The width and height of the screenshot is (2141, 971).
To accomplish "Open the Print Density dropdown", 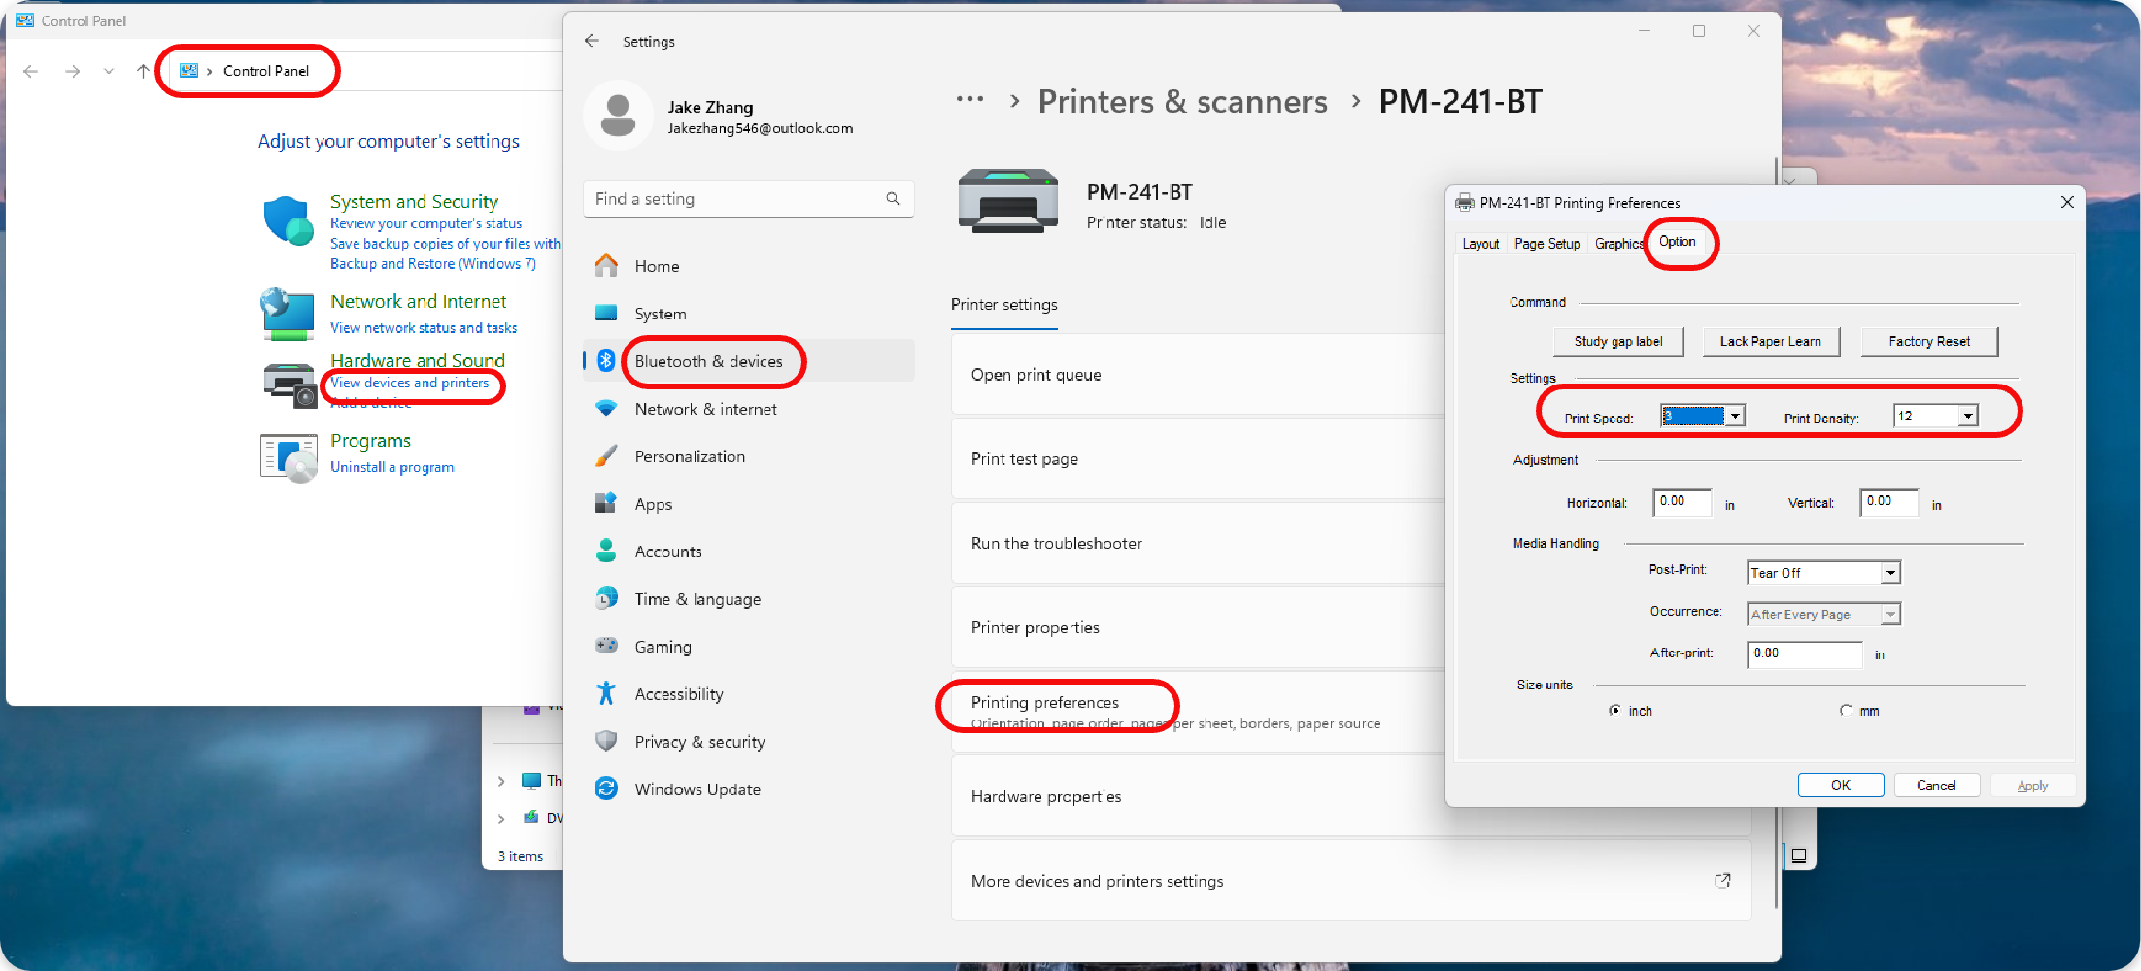I will (1968, 417).
